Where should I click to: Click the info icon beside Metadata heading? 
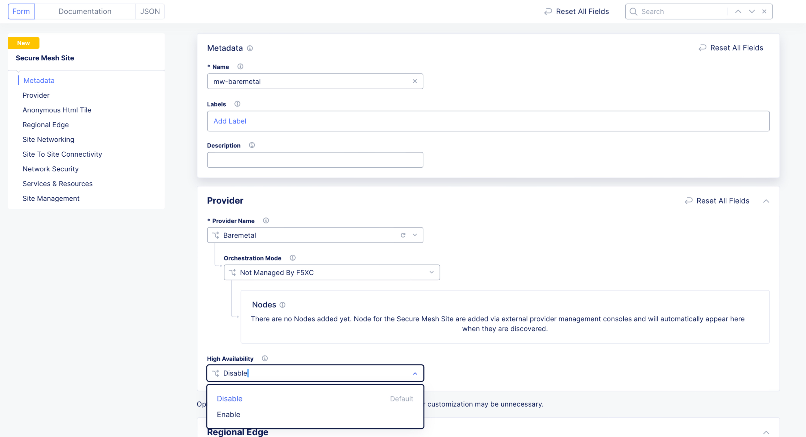pyautogui.click(x=250, y=48)
